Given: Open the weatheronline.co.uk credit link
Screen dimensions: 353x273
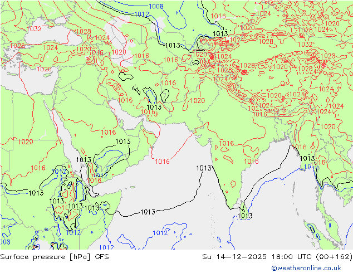Looking at the screenshot, I should click(306, 268).
